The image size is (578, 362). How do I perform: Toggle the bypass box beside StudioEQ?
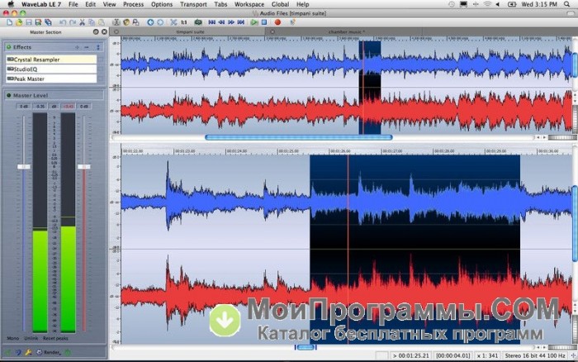coord(101,69)
